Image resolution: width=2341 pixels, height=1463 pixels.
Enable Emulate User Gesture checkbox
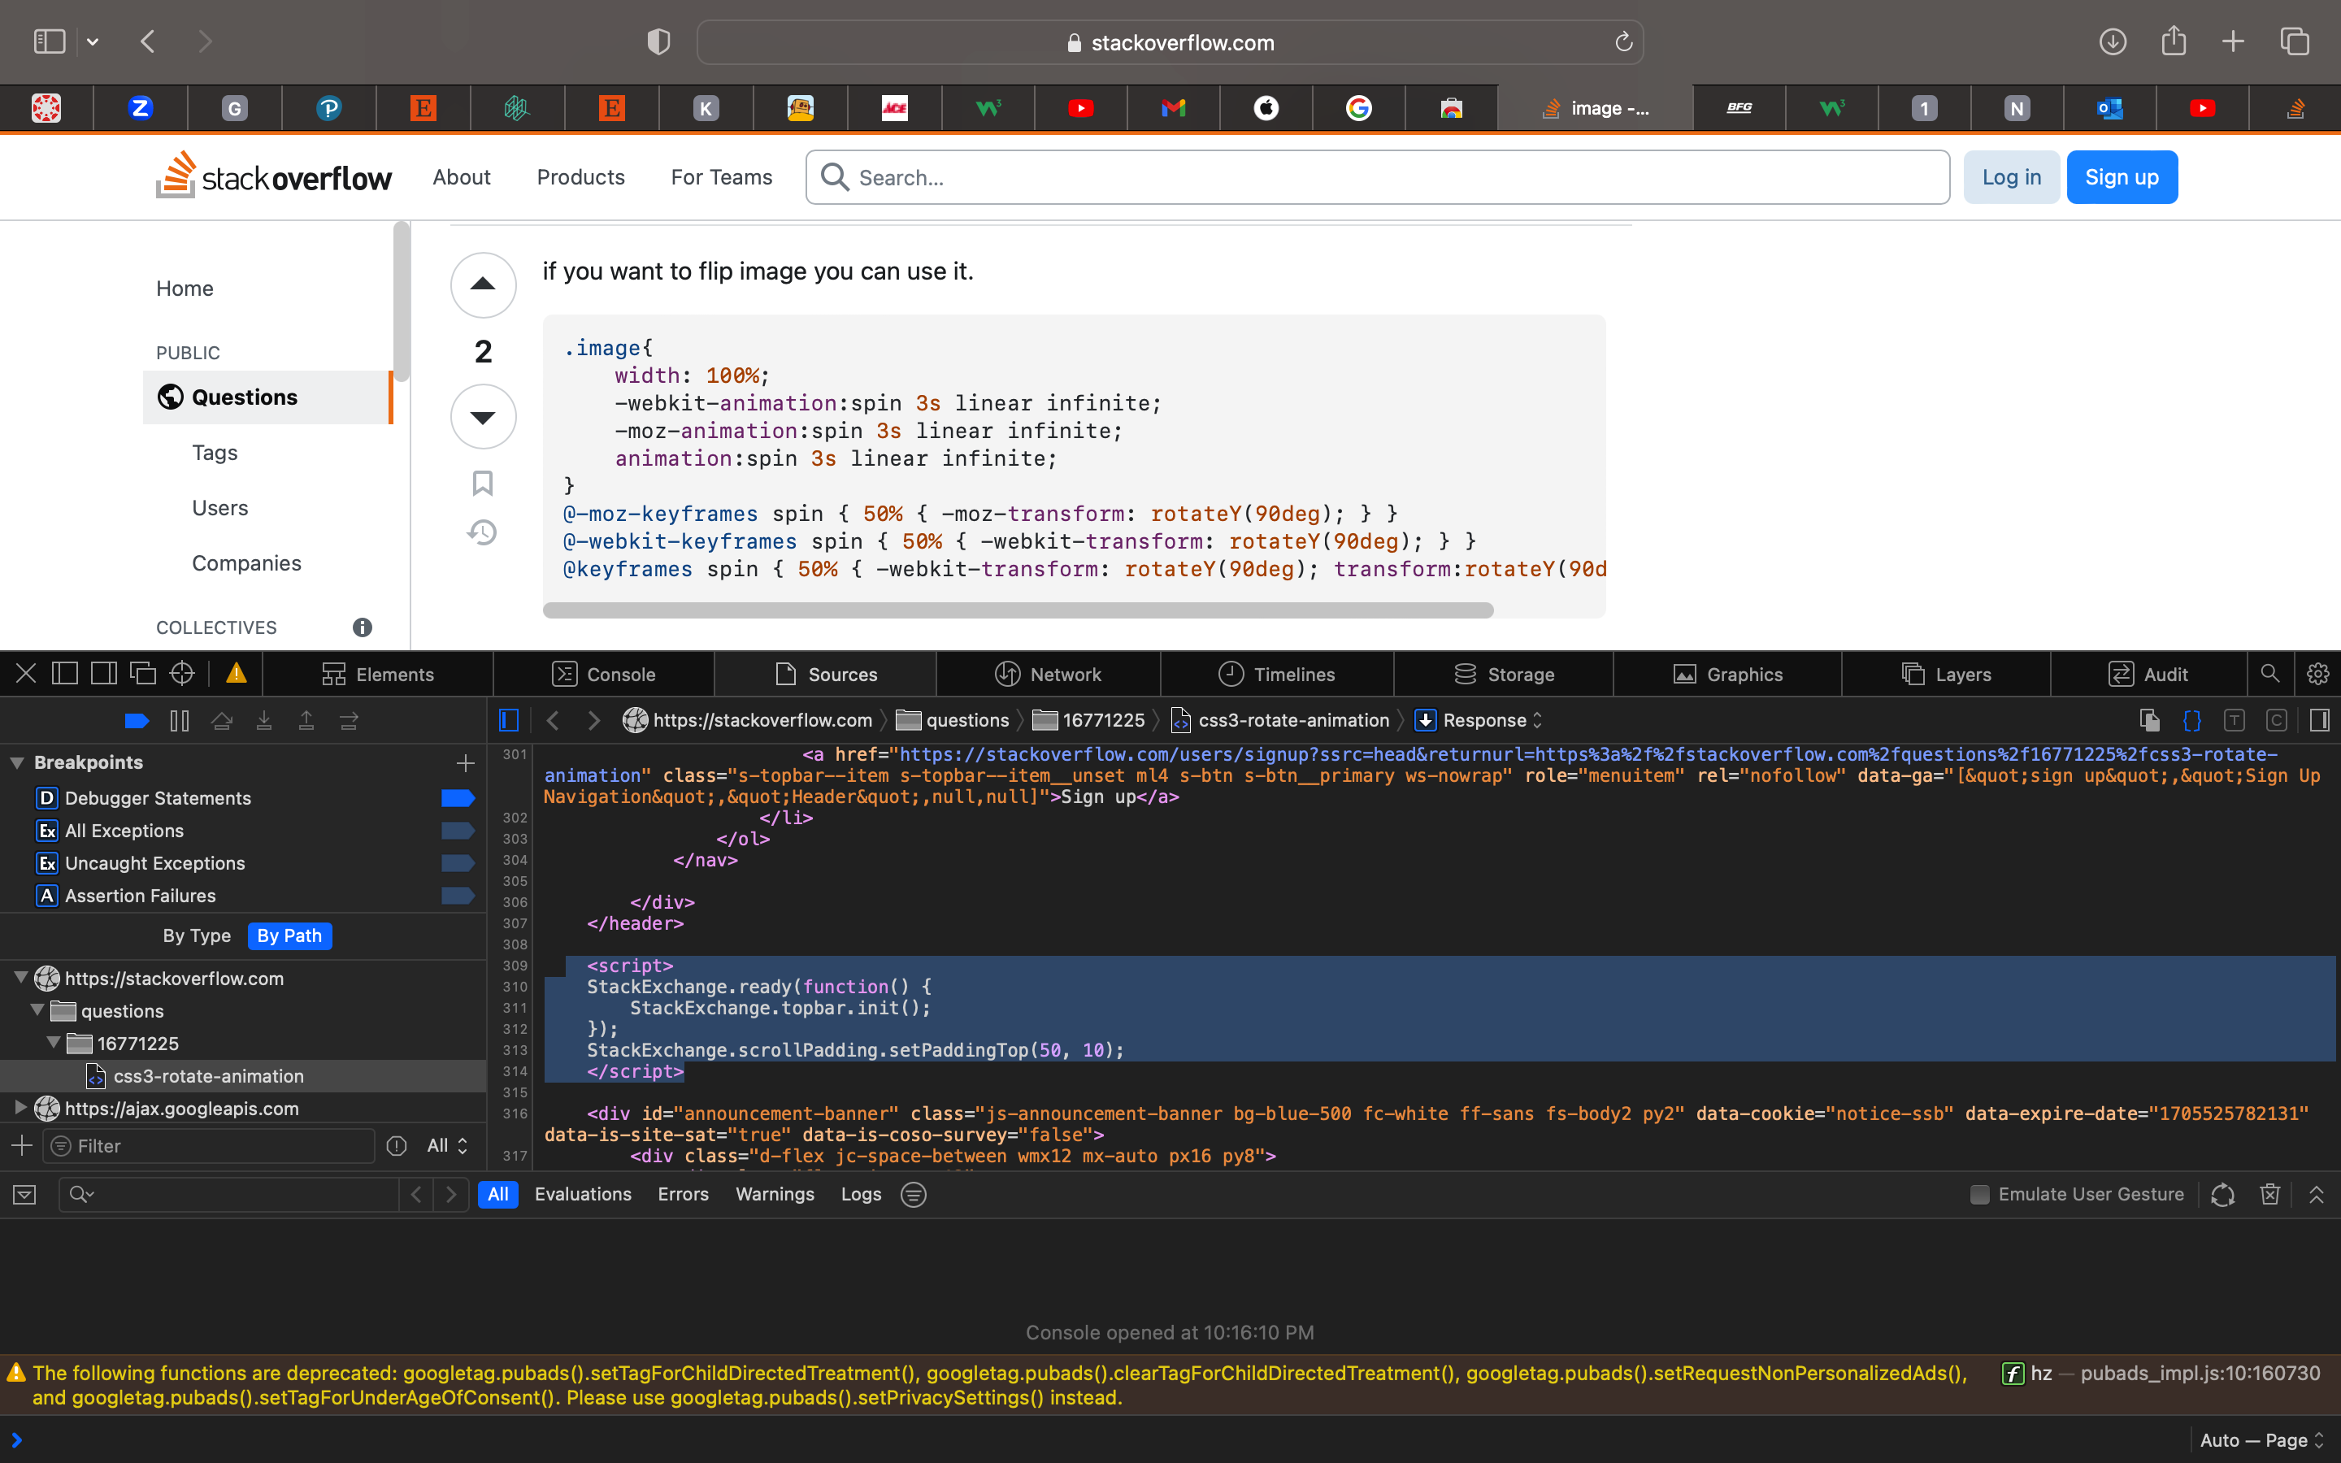tap(1980, 1194)
